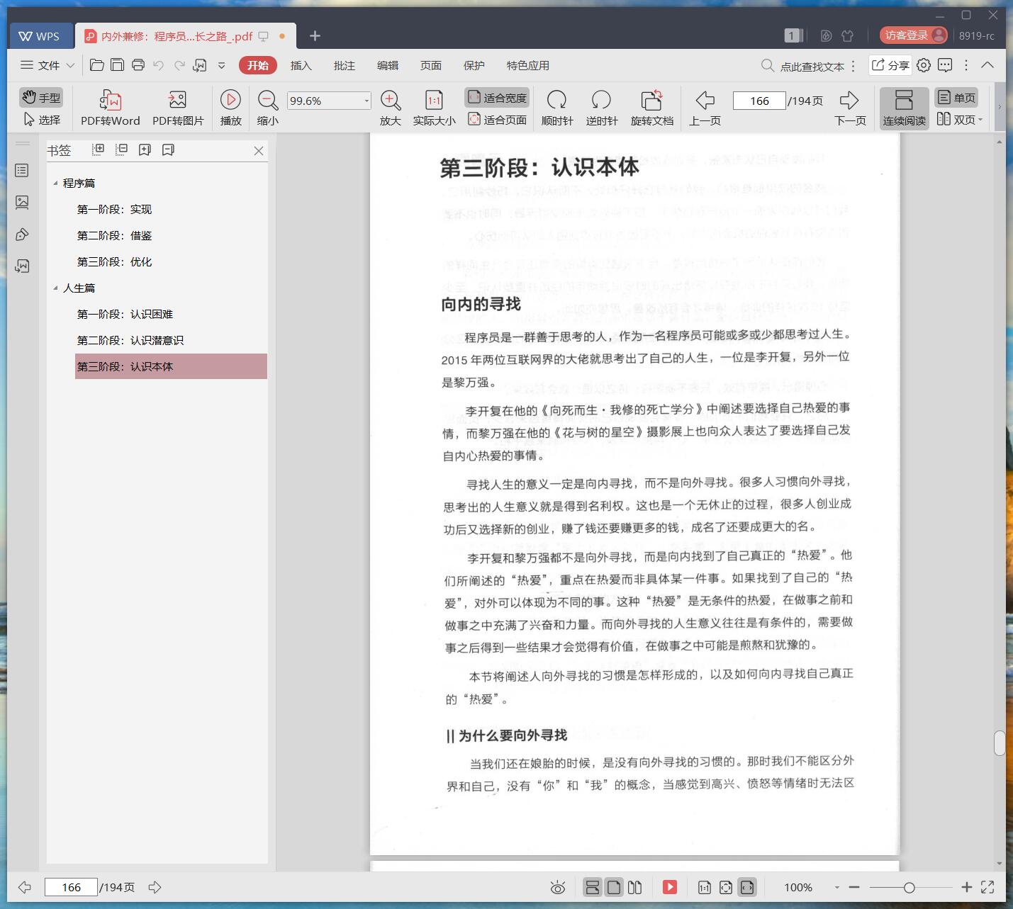Collapse the ribbon with the up chevron
Image resolution: width=1013 pixels, height=909 pixels.
[987, 65]
